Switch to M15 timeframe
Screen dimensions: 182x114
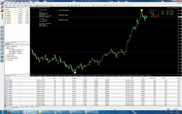coord(114,5)
